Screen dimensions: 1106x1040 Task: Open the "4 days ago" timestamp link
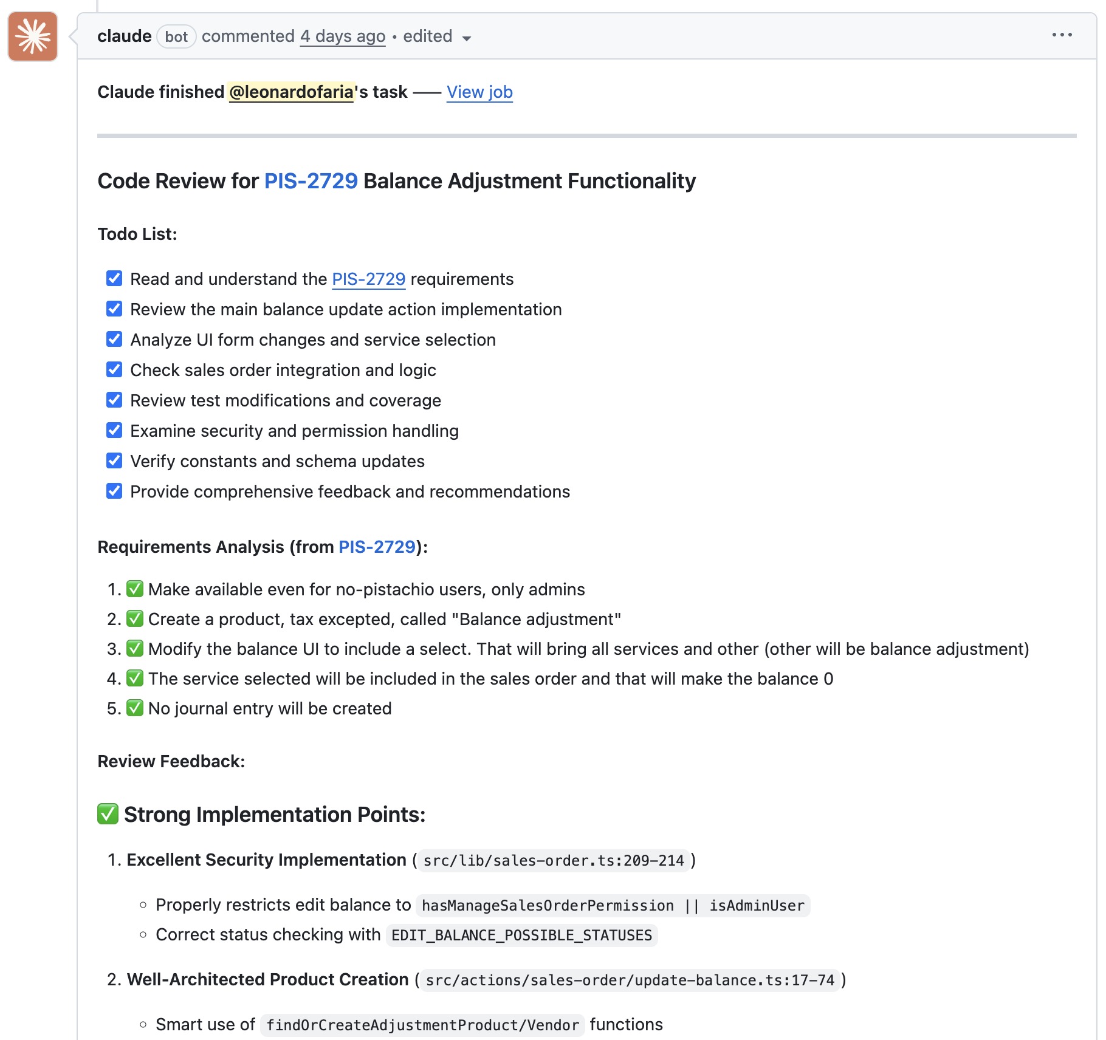coord(342,36)
